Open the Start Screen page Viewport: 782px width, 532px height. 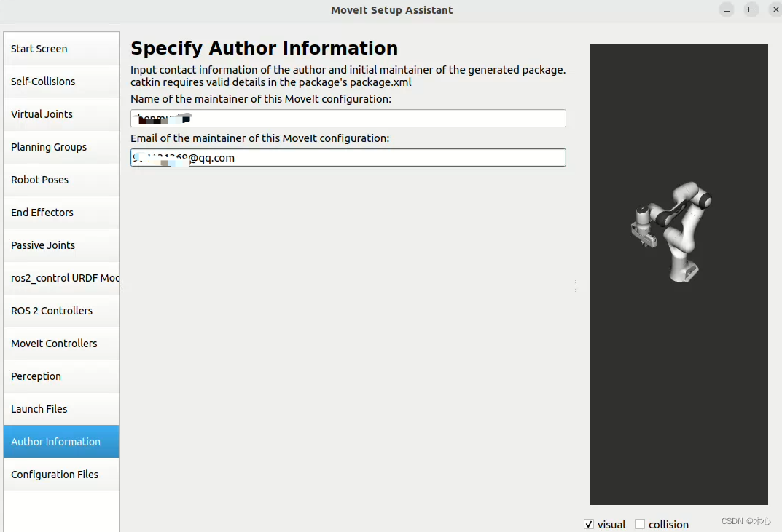point(60,49)
